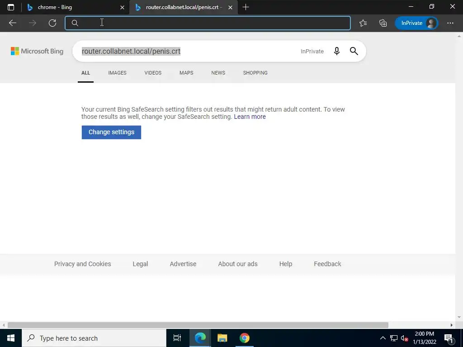Image resolution: width=463 pixels, height=347 pixels.
Task: Refresh the page with reload icon
Action: [x=52, y=23]
